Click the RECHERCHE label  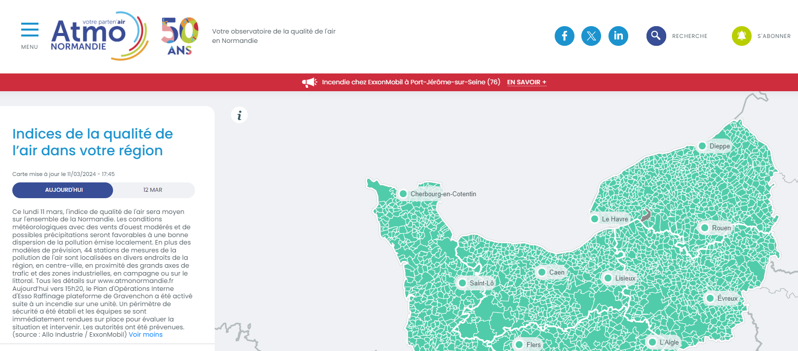(689, 36)
